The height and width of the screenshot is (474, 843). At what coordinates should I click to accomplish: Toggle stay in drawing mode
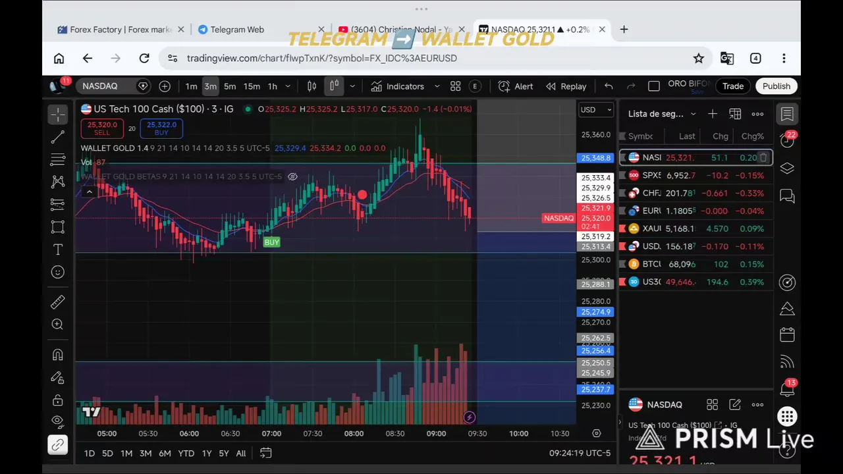point(58,378)
